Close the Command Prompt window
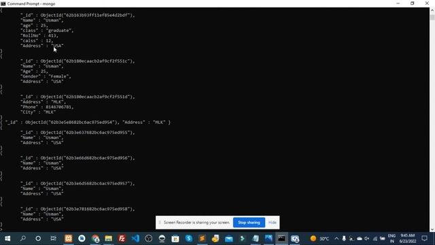The height and width of the screenshot is (245, 435). (x=427, y=3)
